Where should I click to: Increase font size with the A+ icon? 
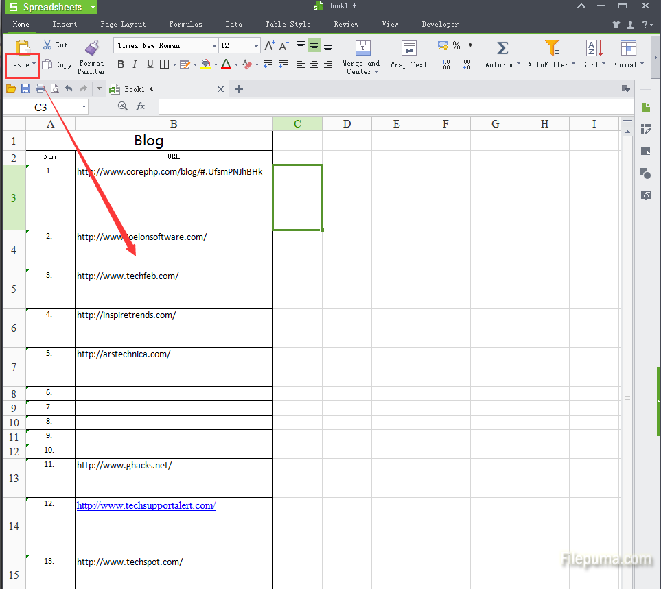270,46
